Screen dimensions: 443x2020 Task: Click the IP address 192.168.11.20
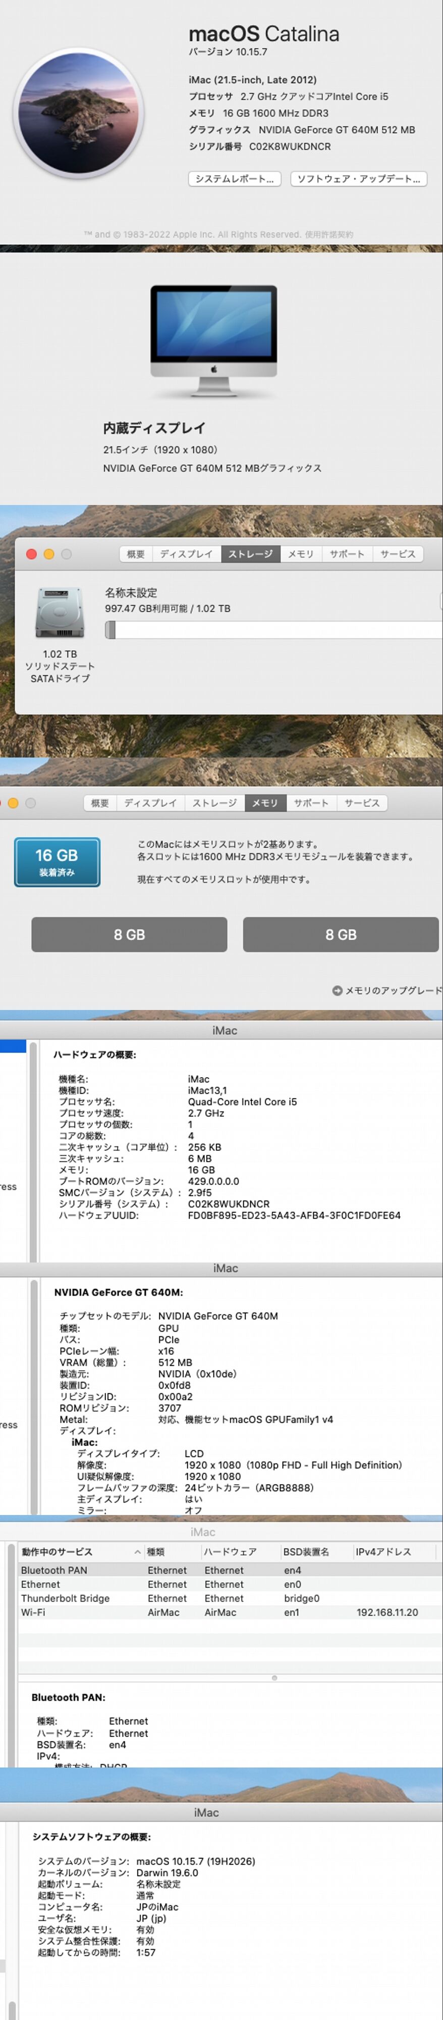click(x=387, y=1612)
